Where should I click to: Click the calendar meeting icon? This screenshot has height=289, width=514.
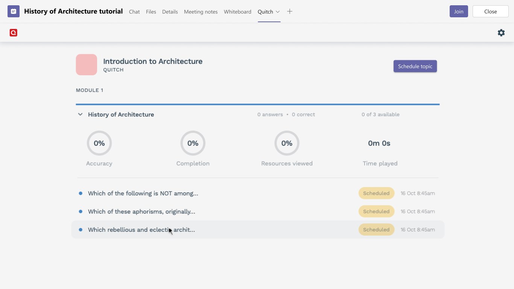[x=14, y=11]
